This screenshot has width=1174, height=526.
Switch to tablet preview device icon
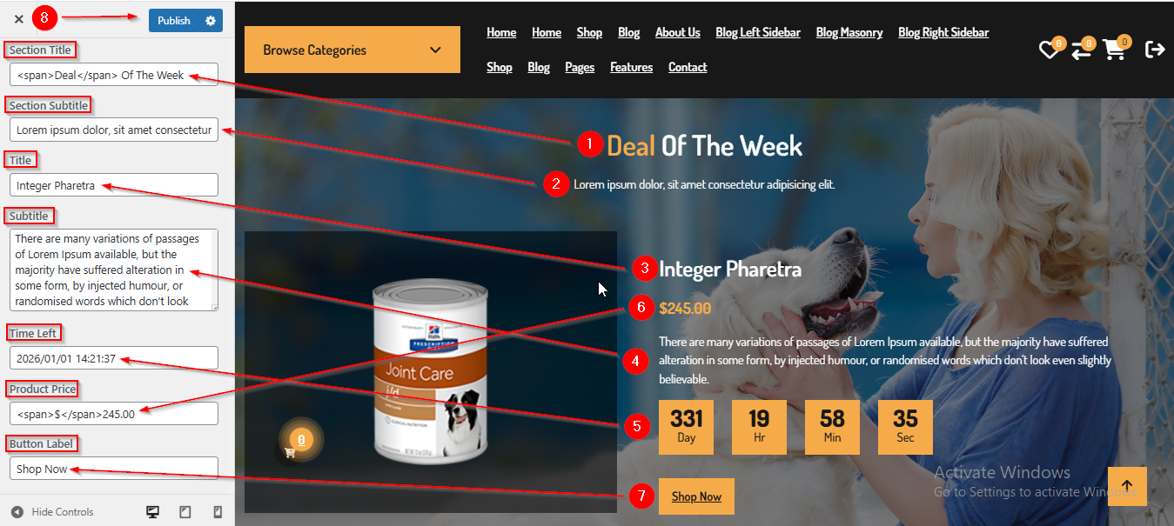[x=185, y=512]
